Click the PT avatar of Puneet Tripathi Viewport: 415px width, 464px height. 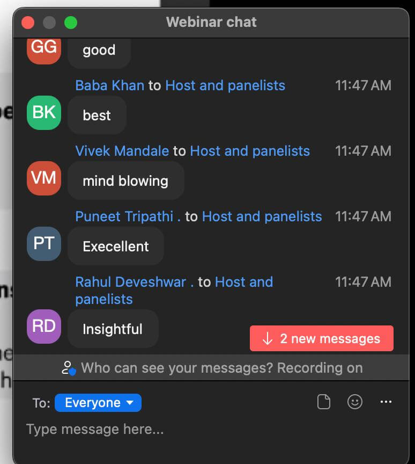pos(44,243)
